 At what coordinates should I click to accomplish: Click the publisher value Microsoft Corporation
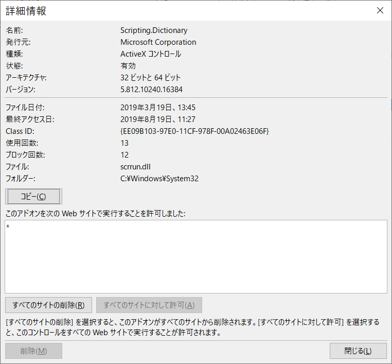pyautogui.click(x=158, y=42)
